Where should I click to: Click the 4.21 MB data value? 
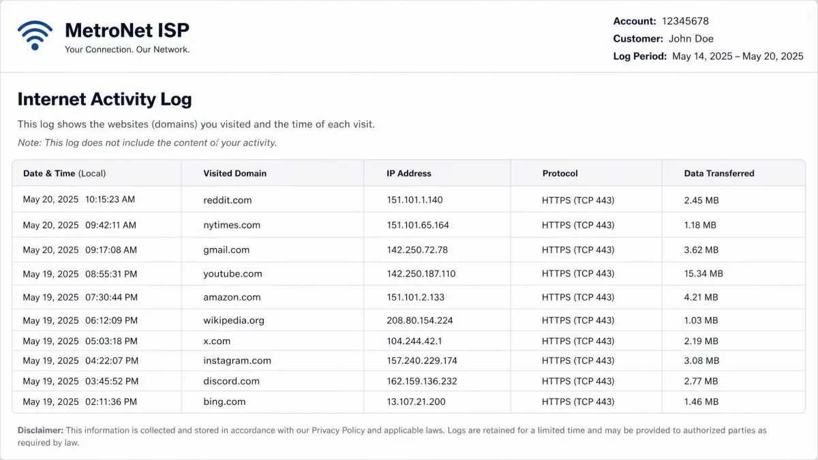pos(701,297)
